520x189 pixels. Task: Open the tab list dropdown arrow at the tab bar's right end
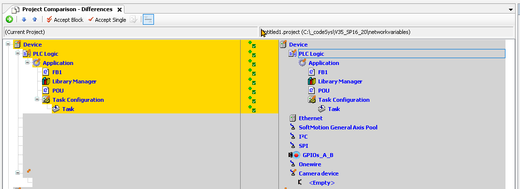[x=511, y=10]
